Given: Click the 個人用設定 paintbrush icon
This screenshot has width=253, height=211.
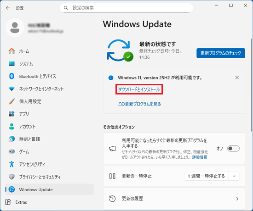Looking at the screenshot, I should click(11, 101).
